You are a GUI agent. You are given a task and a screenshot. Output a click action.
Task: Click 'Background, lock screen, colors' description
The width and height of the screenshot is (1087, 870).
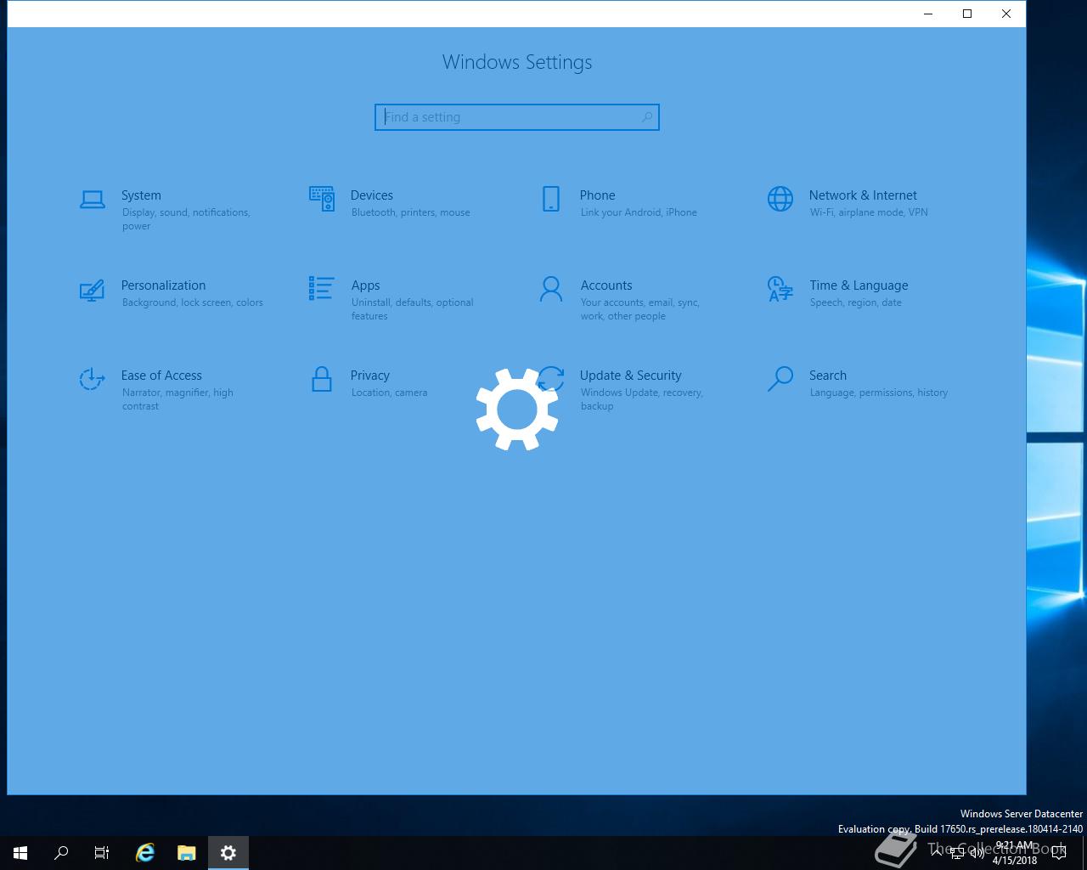(x=193, y=302)
